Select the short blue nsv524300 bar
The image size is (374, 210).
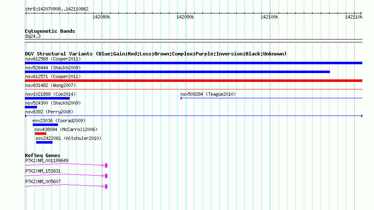pyautogui.click(x=31, y=107)
